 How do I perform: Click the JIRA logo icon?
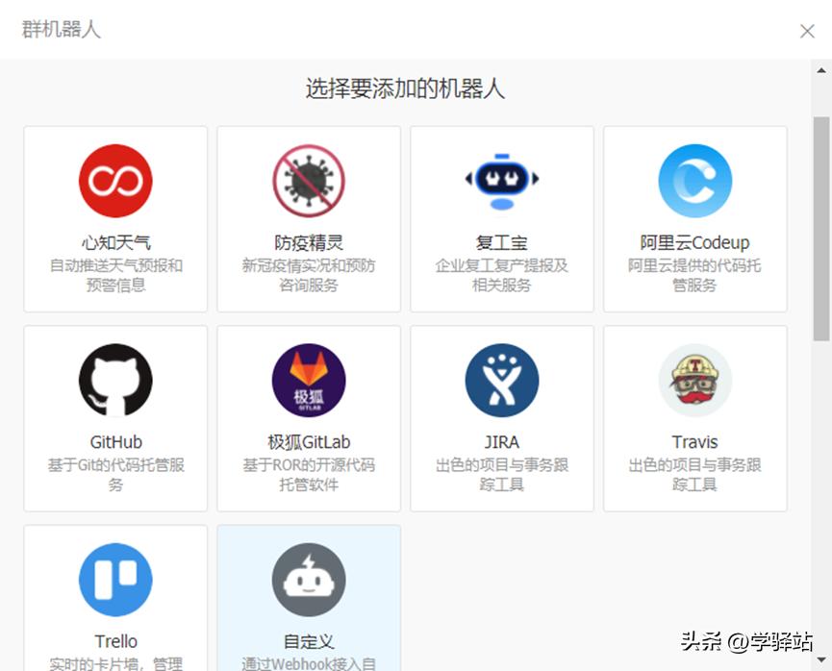[501, 379]
